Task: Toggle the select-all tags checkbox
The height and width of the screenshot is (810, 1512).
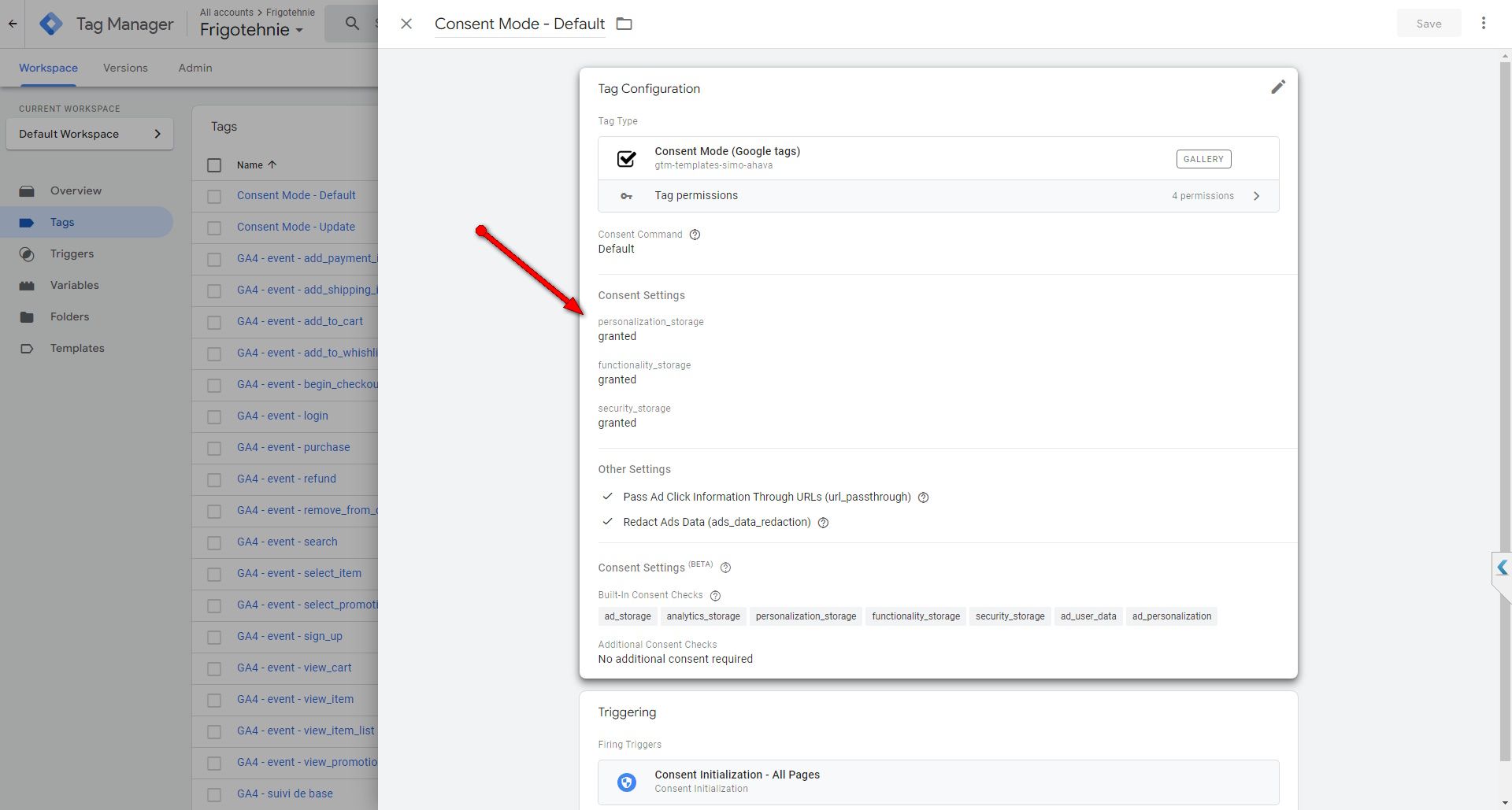Action: (x=214, y=165)
